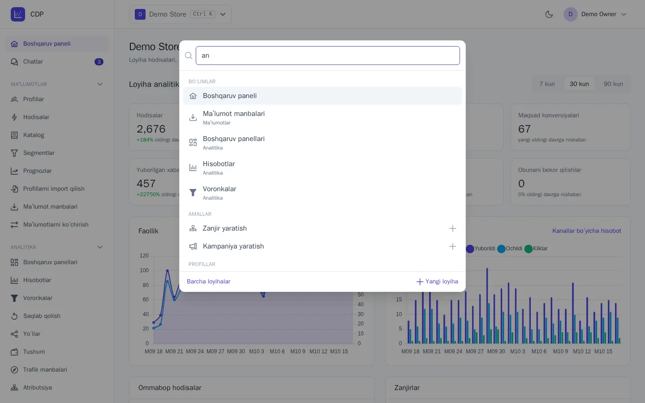Toggle Kliklar legend series

[x=536, y=249]
